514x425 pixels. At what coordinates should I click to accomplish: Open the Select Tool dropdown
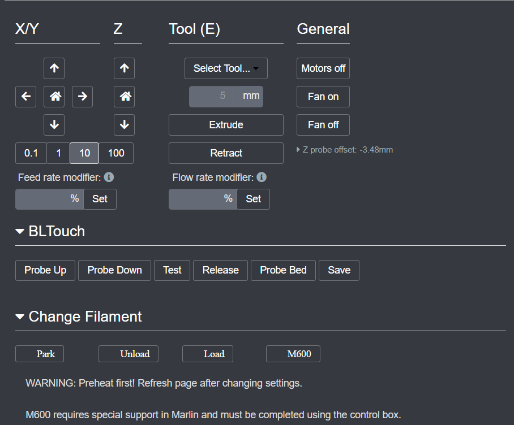click(226, 68)
